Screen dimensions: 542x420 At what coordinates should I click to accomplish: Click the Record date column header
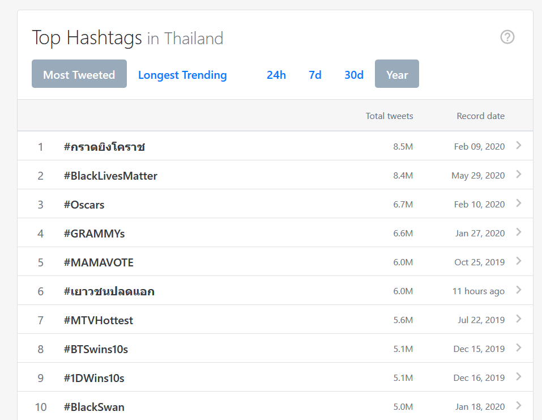480,116
